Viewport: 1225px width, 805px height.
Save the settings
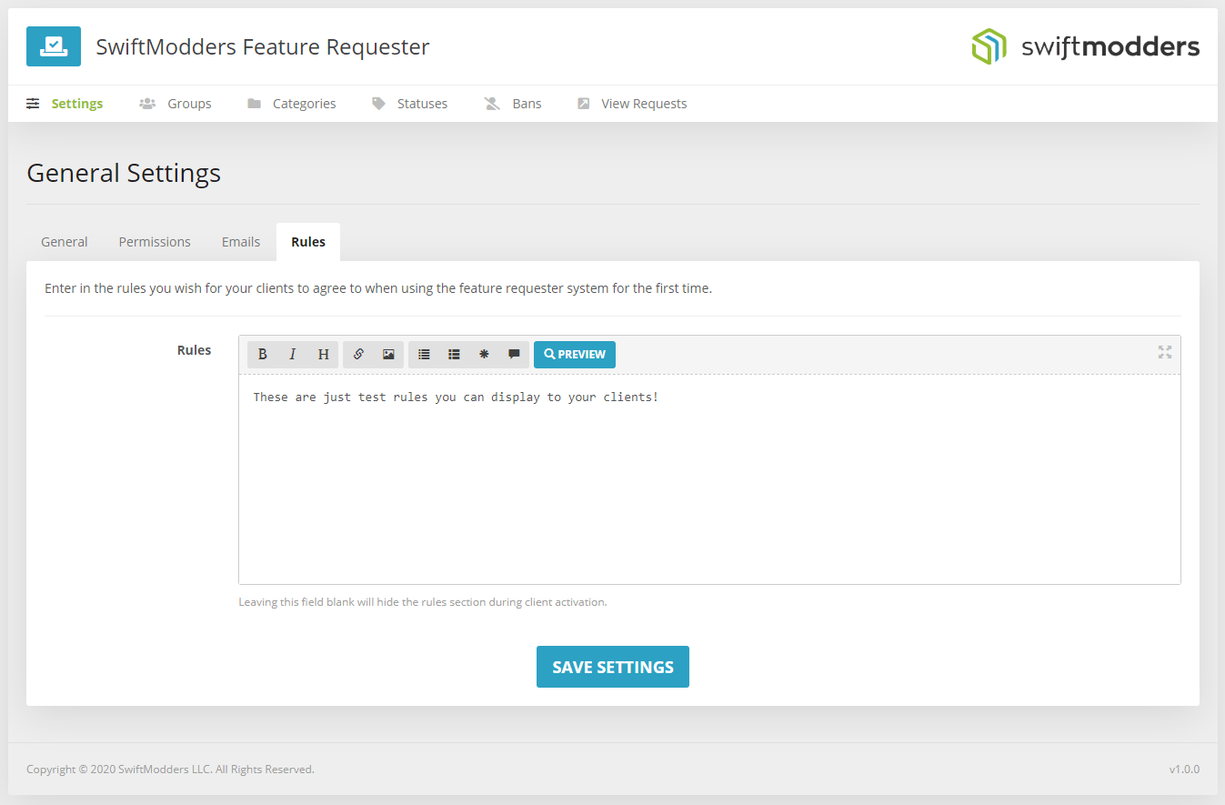613,667
